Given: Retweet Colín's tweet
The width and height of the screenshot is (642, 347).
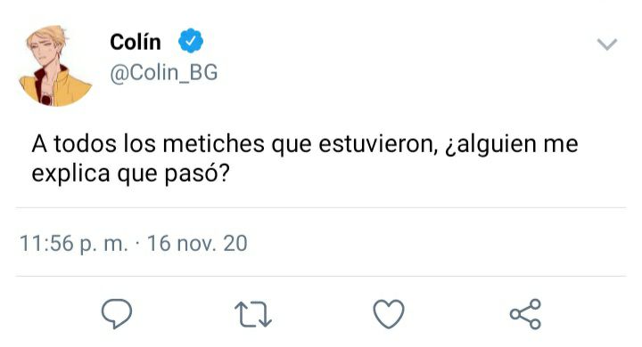Looking at the screenshot, I should (x=253, y=314).
